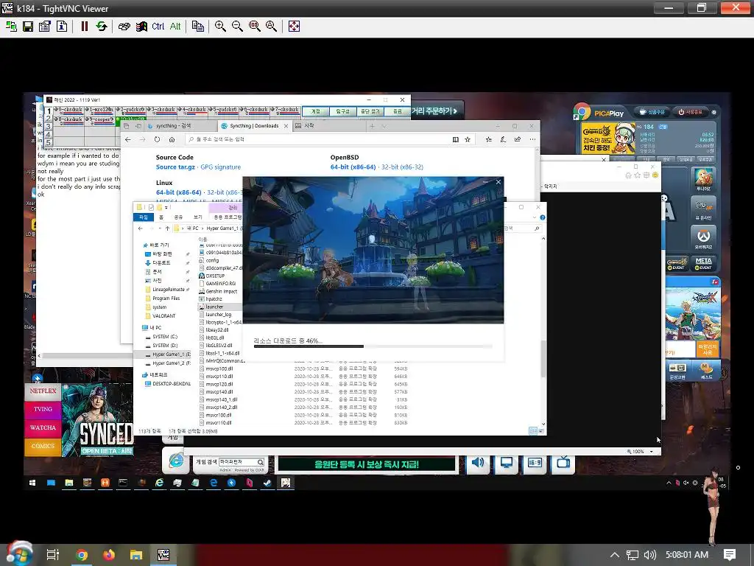
Task: Click the Source tar.gz link
Action: click(x=175, y=167)
